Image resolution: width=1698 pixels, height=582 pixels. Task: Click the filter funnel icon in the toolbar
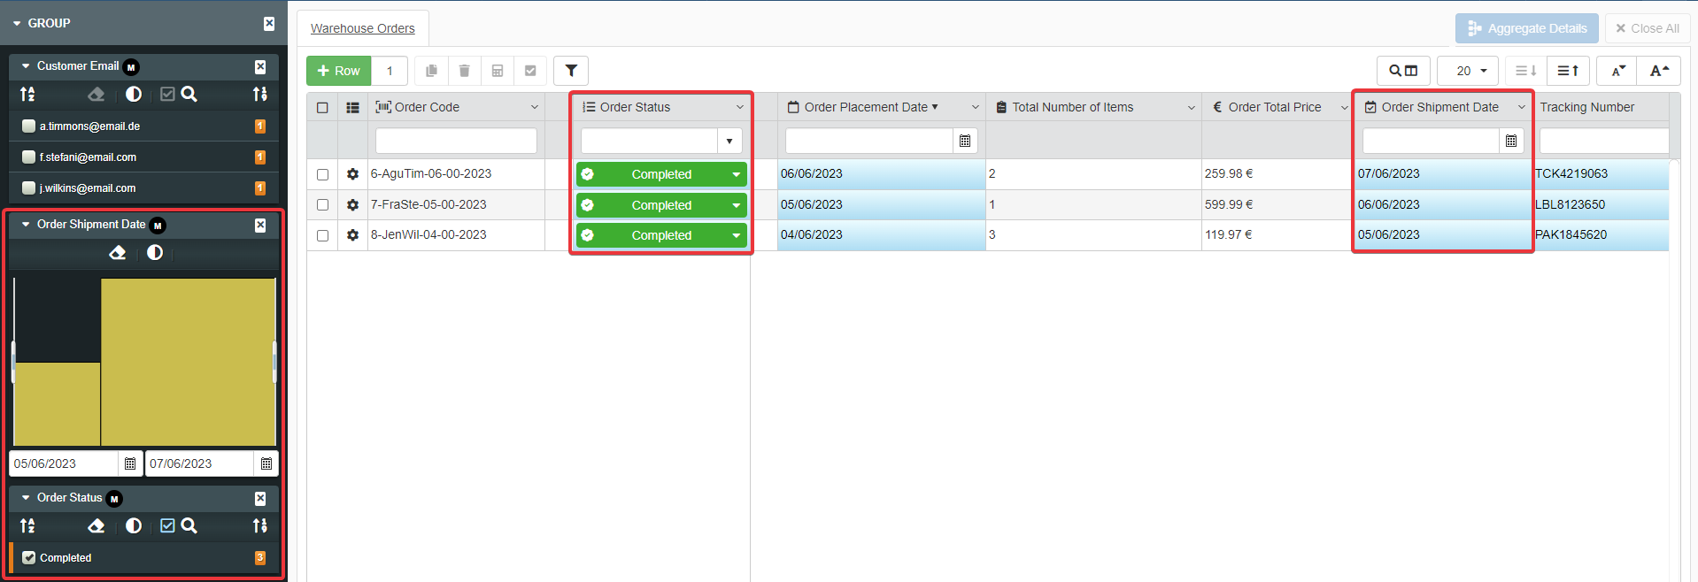pyautogui.click(x=571, y=71)
